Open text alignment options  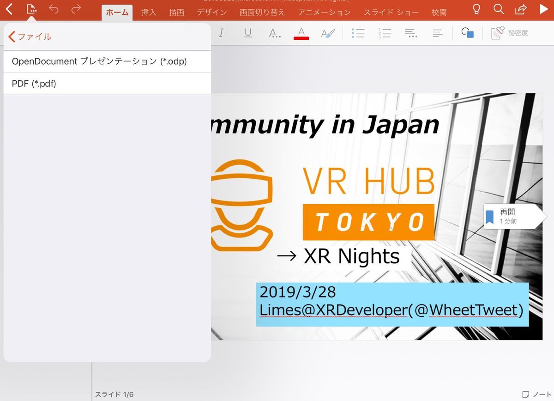point(438,33)
